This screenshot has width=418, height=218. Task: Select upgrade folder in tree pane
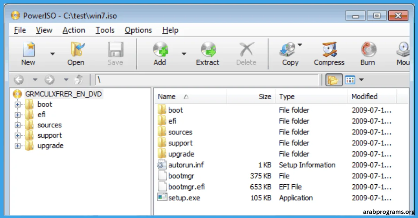click(51, 146)
